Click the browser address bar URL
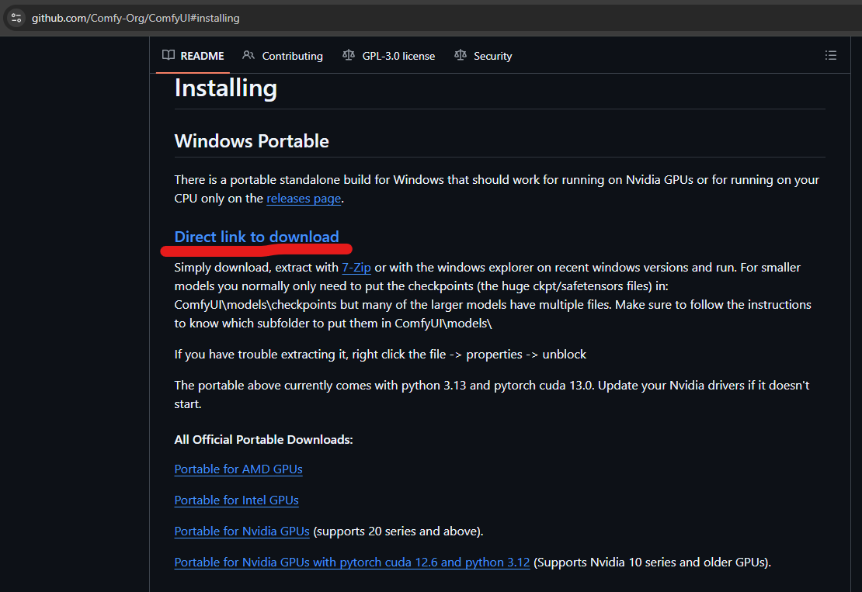 coord(136,18)
